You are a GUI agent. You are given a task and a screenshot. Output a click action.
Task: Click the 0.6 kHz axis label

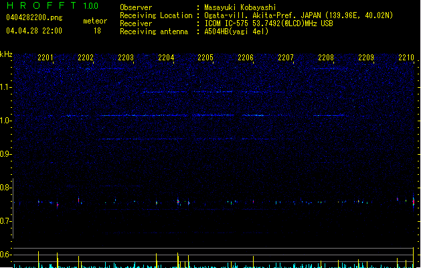point(5,255)
